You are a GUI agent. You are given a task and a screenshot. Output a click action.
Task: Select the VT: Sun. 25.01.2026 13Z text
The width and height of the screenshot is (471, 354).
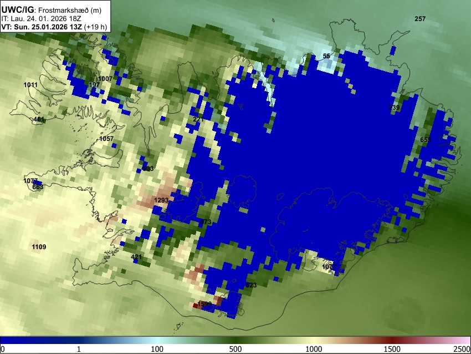point(42,27)
